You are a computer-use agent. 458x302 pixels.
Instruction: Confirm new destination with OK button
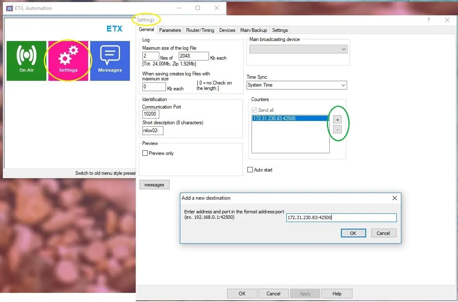click(x=353, y=233)
